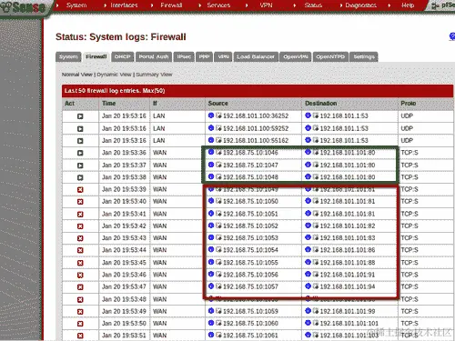Click blue info icon beside source 192.168.75.10:1060
The width and height of the screenshot is (455, 341).
tap(211, 323)
